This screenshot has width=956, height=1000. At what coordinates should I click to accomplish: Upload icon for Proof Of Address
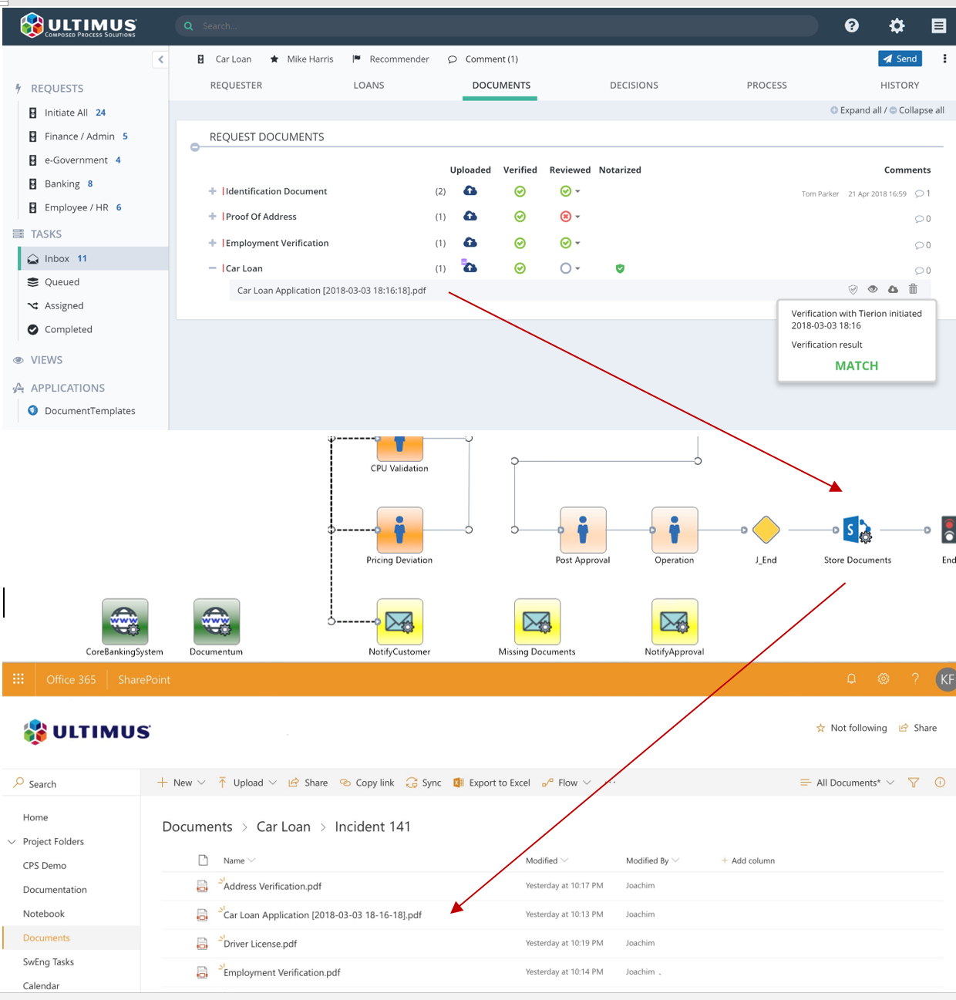point(470,216)
